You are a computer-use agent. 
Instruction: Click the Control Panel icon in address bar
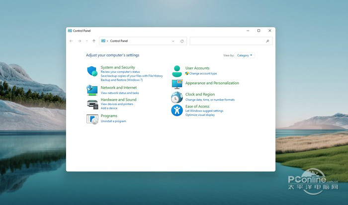tap(103, 41)
